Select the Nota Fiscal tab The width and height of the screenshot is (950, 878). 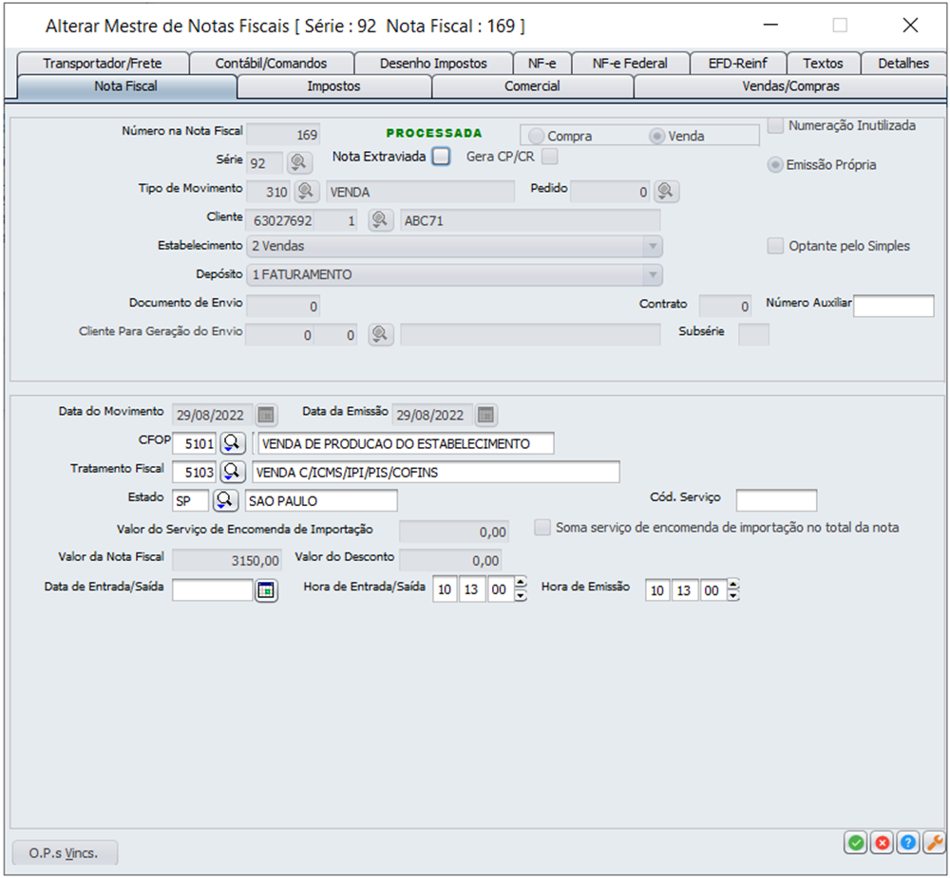click(x=125, y=86)
